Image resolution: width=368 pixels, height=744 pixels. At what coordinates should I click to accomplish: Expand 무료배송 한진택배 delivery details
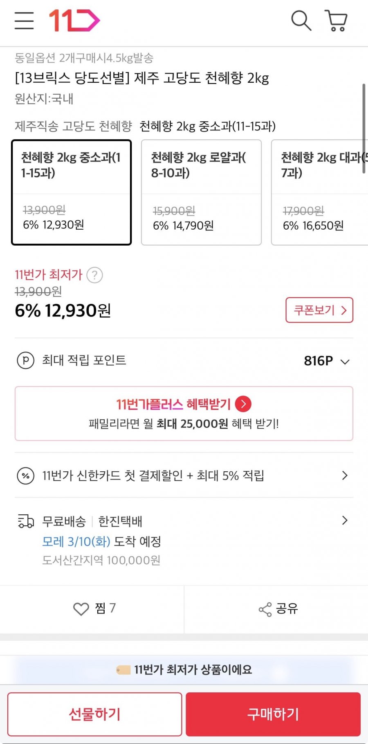[x=345, y=520]
